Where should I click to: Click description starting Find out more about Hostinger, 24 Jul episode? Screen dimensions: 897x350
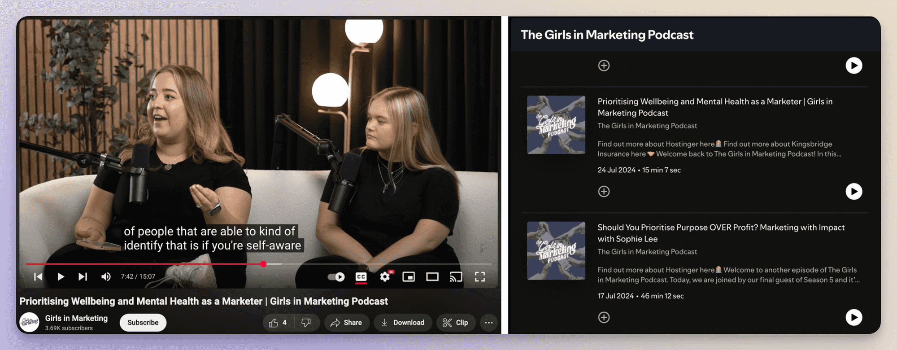tap(719, 149)
